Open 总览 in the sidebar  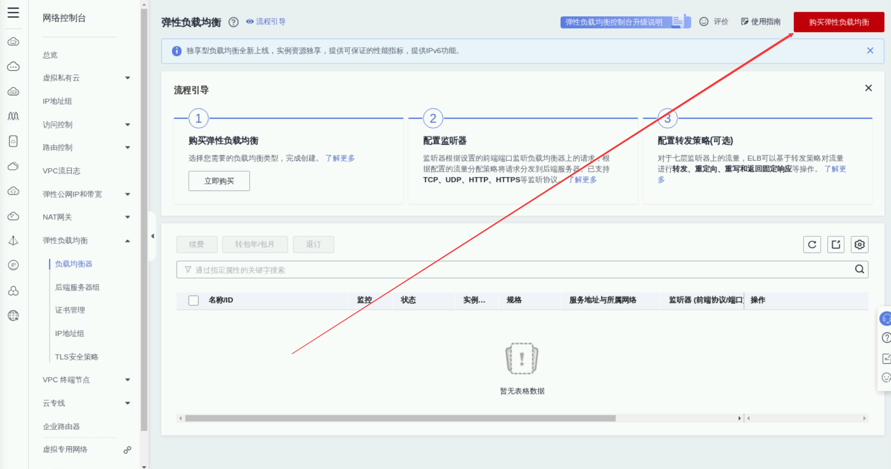point(50,55)
